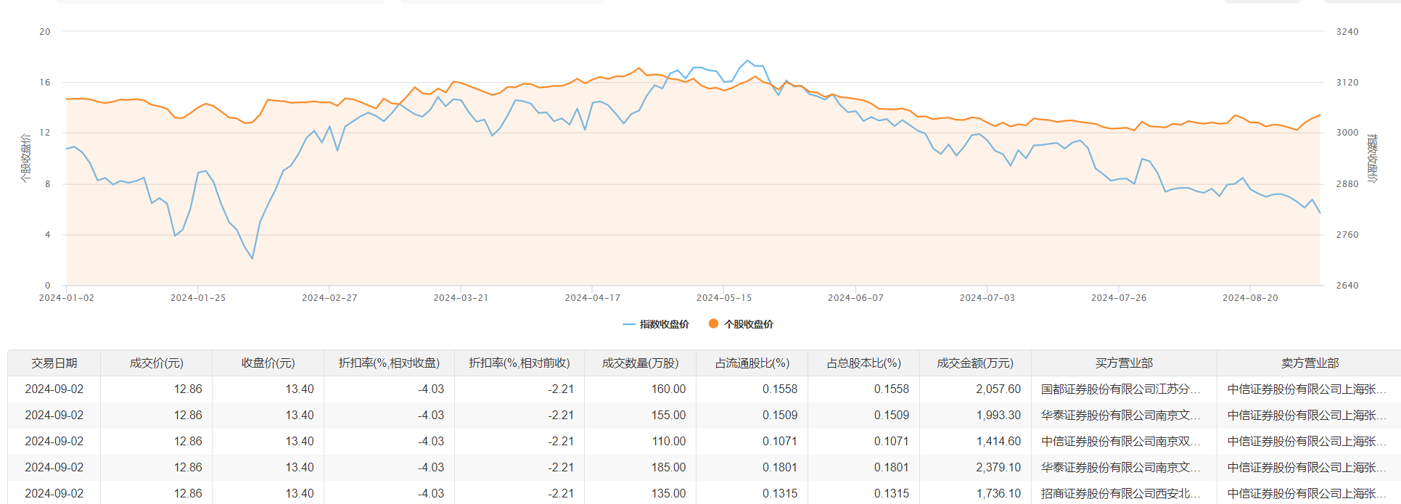Open buyer 中信证券股份有限公司南京双 link
Viewport: 1401px width, 504px height.
(x=1120, y=442)
